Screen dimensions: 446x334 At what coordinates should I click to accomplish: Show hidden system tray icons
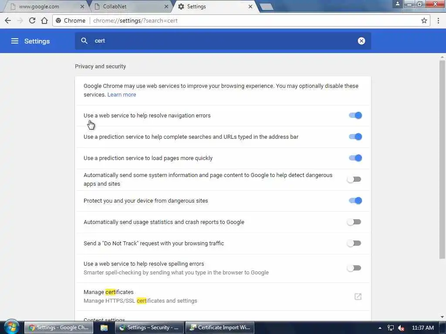click(380, 328)
